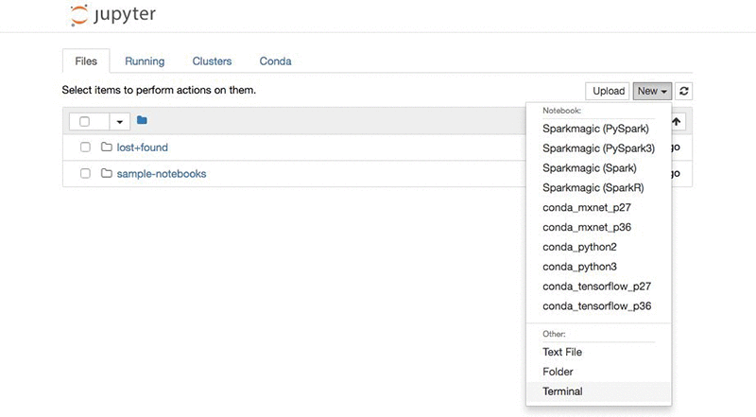Switch to the Running tab
The width and height of the screenshot is (756, 417).
pos(145,61)
